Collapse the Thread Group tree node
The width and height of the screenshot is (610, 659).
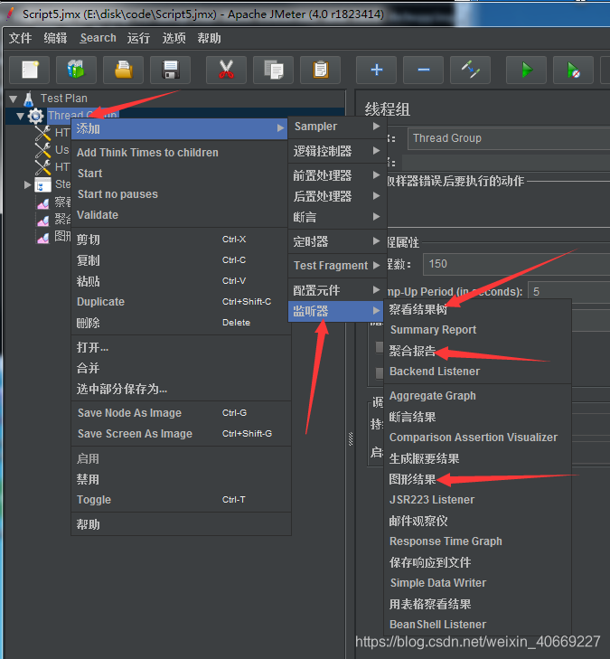[x=20, y=116]
